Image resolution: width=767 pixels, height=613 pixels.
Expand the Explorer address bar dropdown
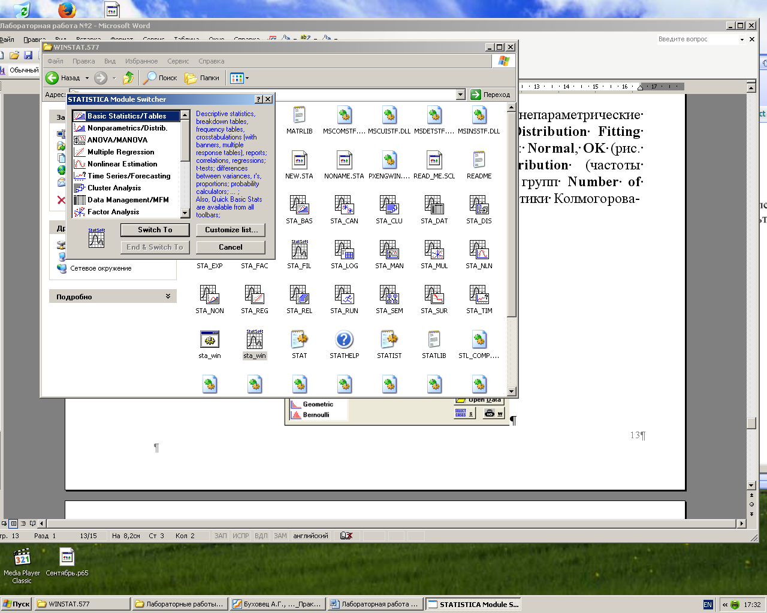[460, 95]
